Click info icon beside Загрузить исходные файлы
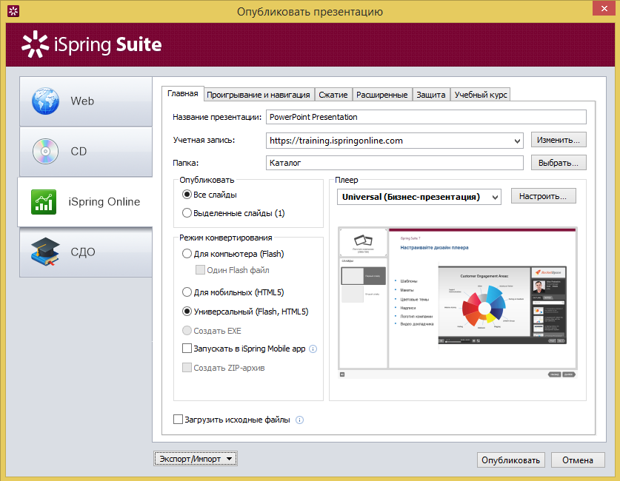Image resolution: width=620 pixels, height=481 pixels. tap(300, 420)
